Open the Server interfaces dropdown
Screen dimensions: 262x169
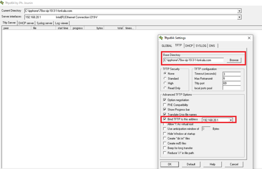click(x=239, y=17)
